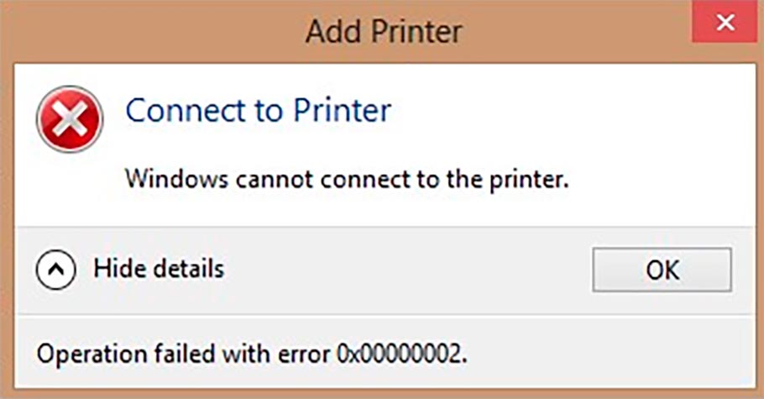Click the word "Printer" in the blue heading
Screen dimensions: 764x399
[344, 110]
